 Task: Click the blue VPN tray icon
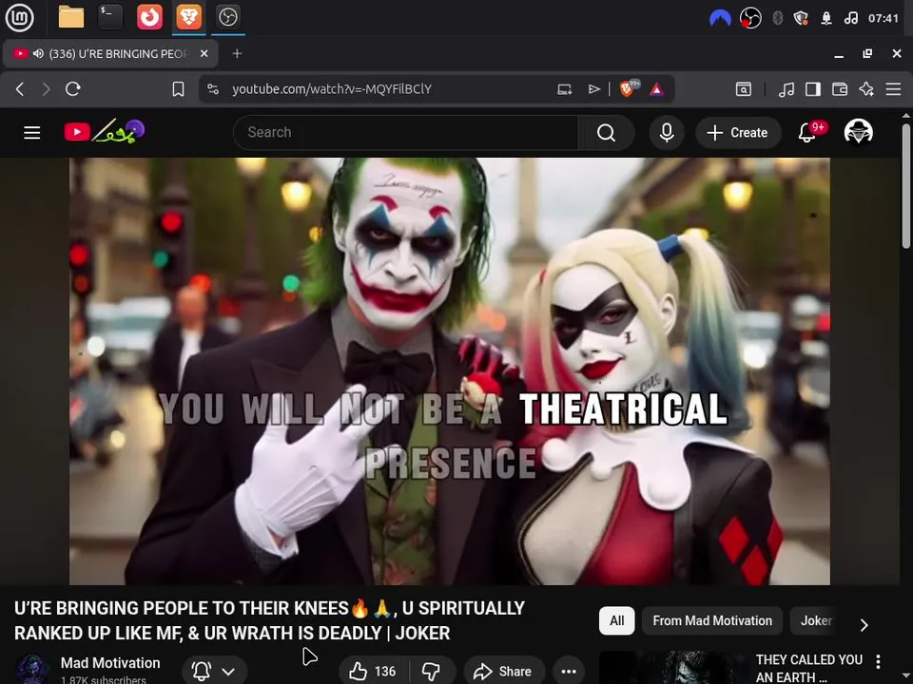pos(720,18)
